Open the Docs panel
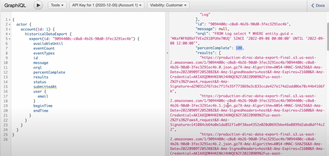Screen dimensions: 329x156 [318, 6]
